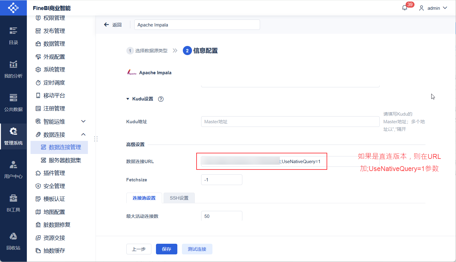456x262 pixels.
Task: Click the 数据管理 icon
Action: click(x=38, y=44)
